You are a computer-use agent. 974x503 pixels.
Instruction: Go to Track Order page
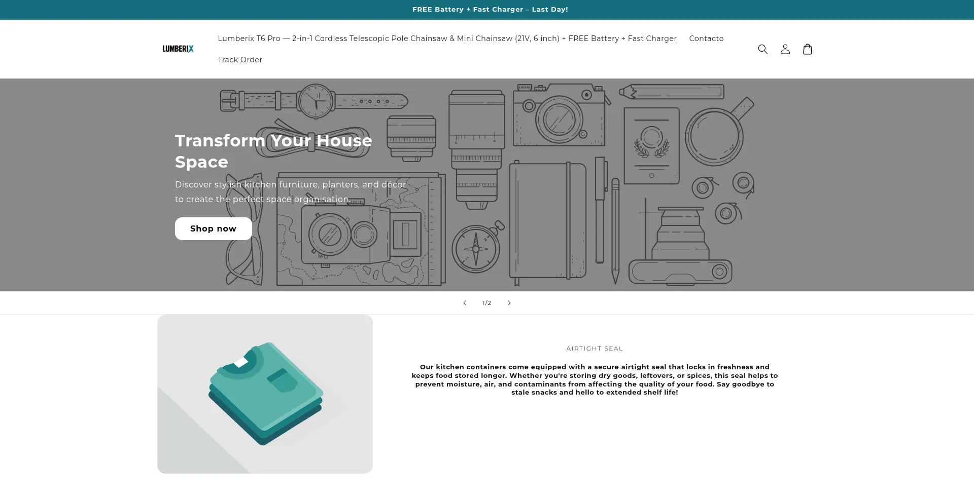pos(240,60)
